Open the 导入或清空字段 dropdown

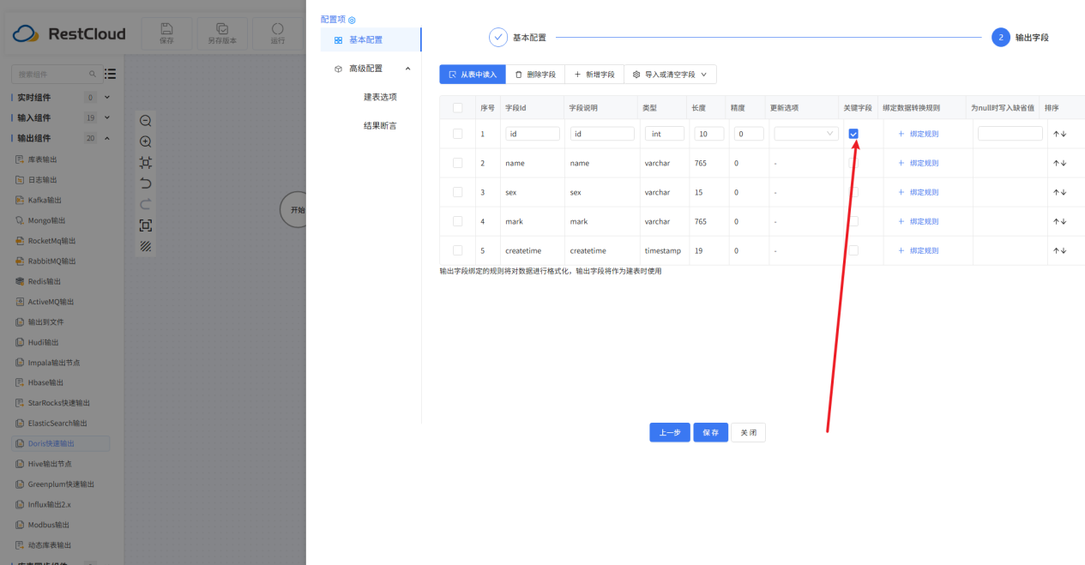(670, 75)
